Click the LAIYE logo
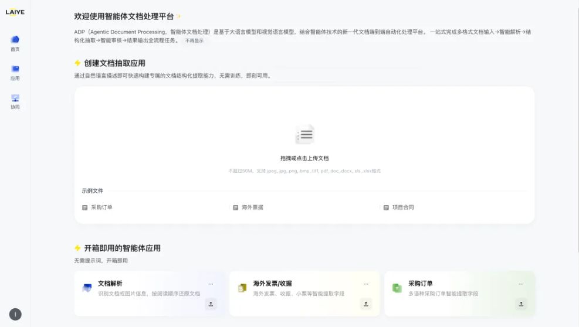The height and width of the screenshot is (327, 579). pos(15,12)
